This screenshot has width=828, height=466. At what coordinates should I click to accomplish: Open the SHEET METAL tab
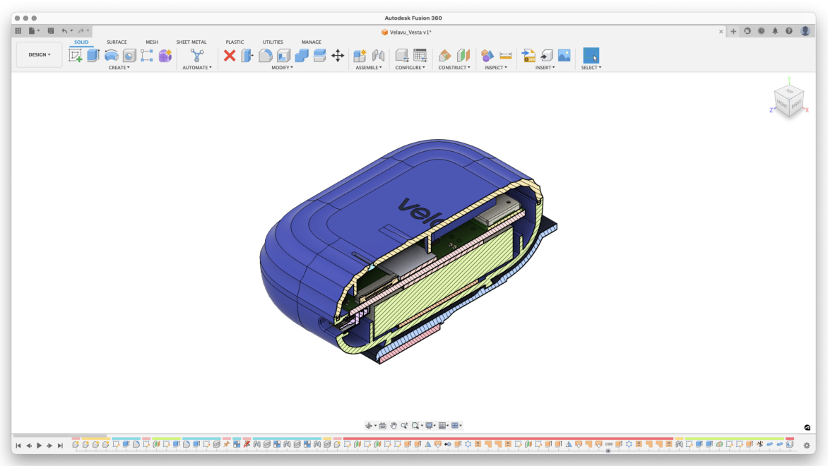[x=191, y=42]
